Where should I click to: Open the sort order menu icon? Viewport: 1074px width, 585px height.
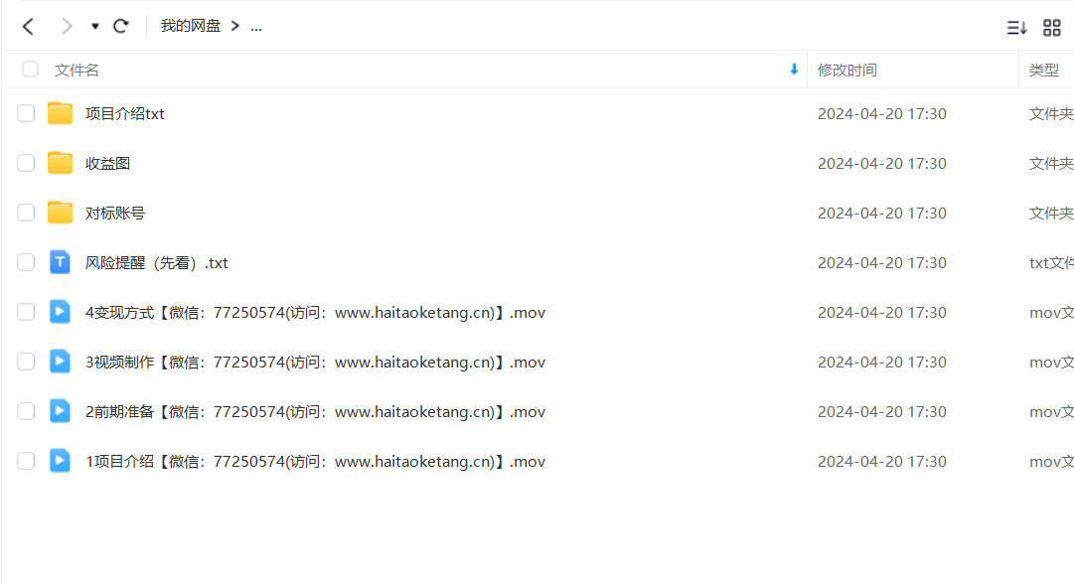tap(1016, 28)
